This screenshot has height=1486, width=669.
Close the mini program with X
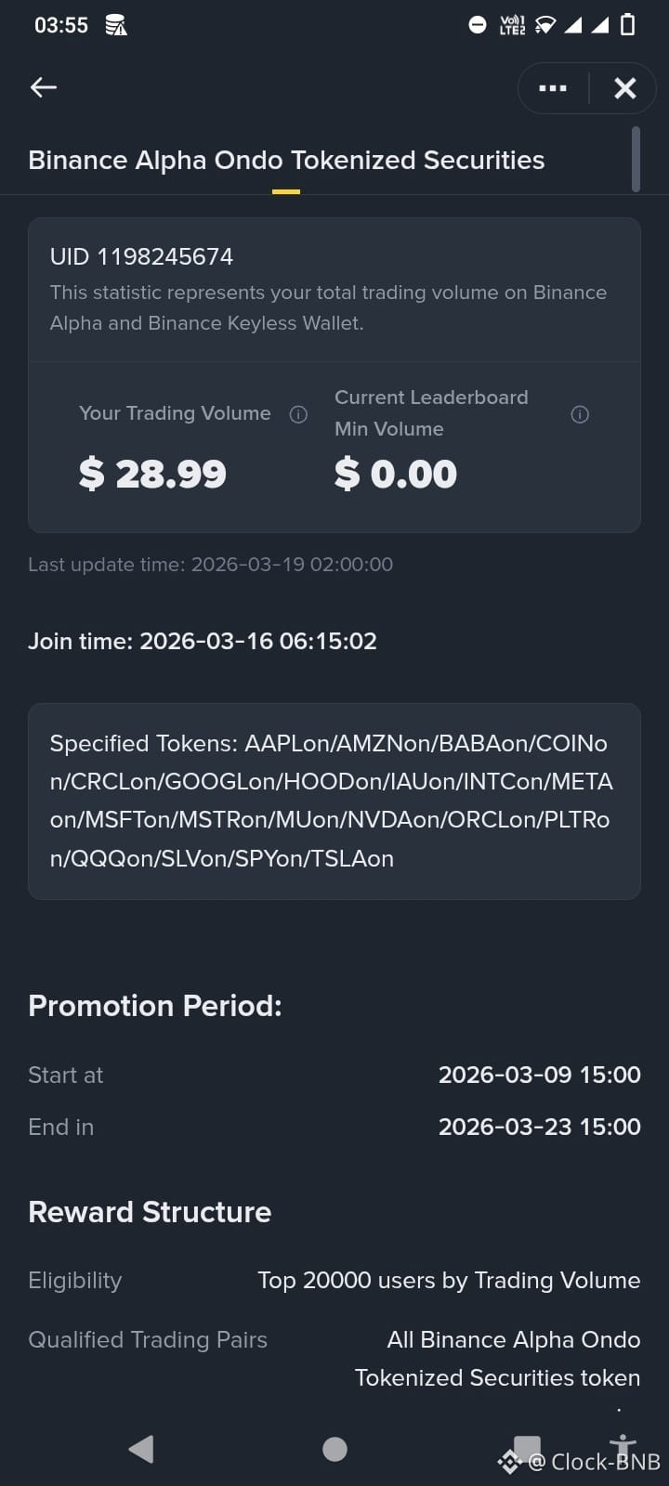[625, 88]
